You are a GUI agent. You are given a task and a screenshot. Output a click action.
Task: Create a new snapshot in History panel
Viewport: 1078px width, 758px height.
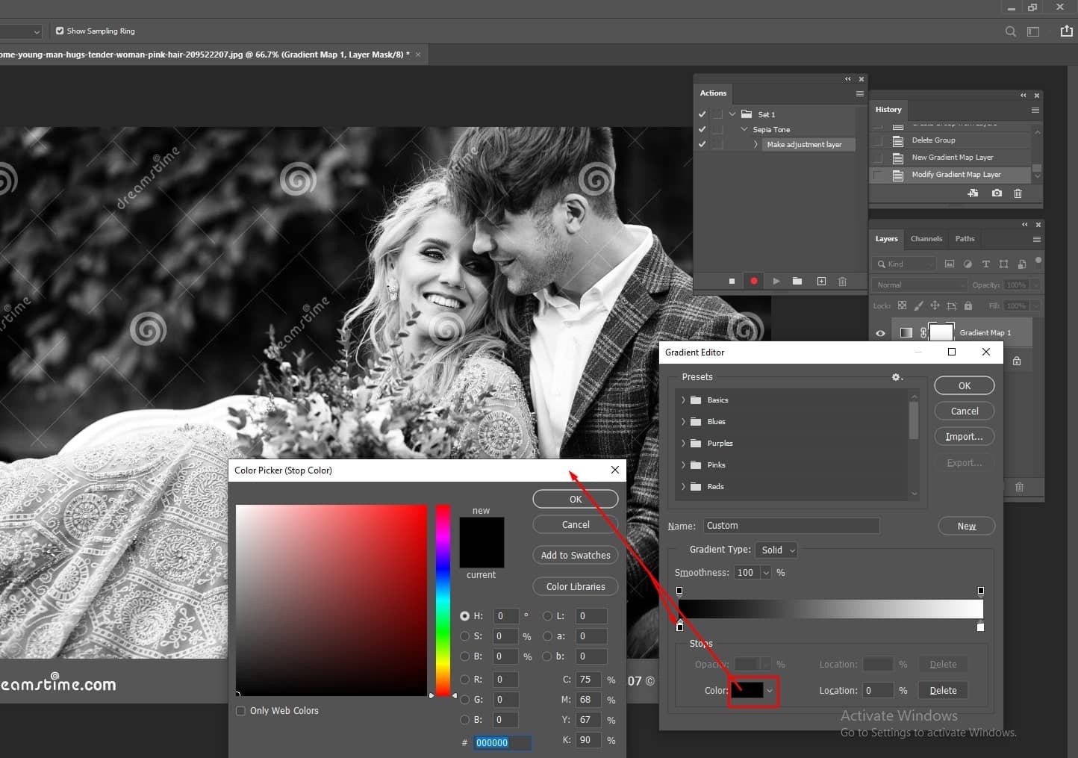tap(997, 193)
